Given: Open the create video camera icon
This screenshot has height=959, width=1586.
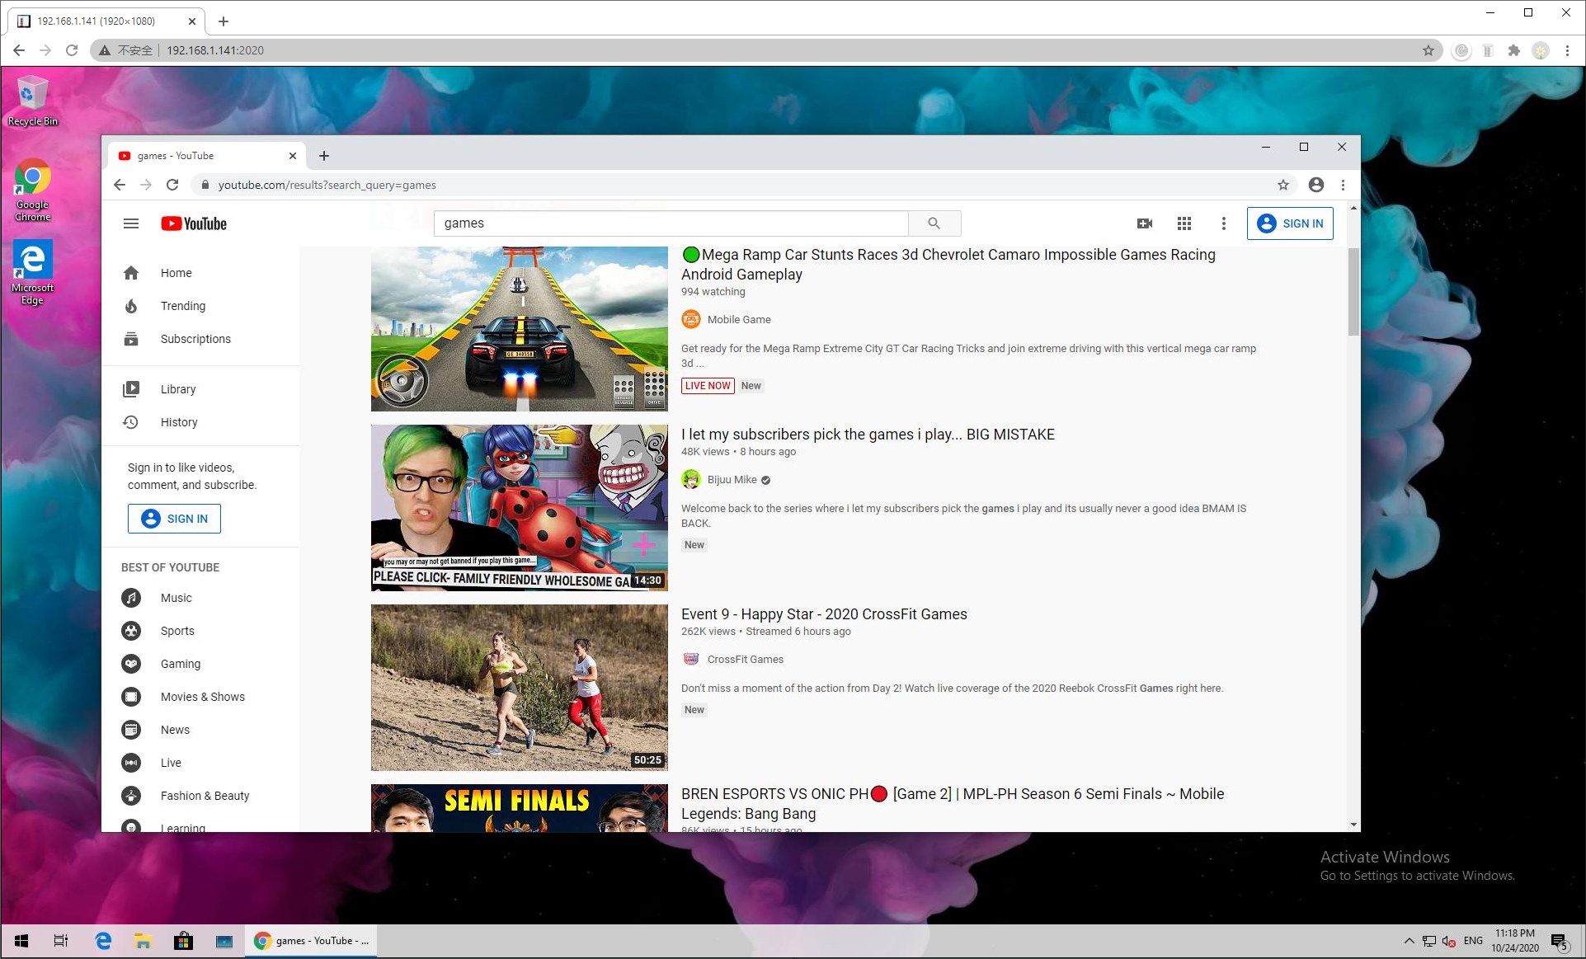Looking at the screenshot, I should pyautogui.click(x=1145, y=223).
